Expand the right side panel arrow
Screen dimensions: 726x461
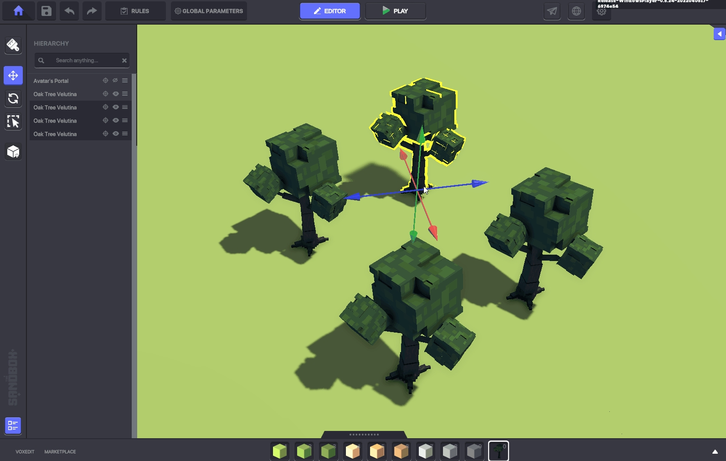(x=719, y=34)
